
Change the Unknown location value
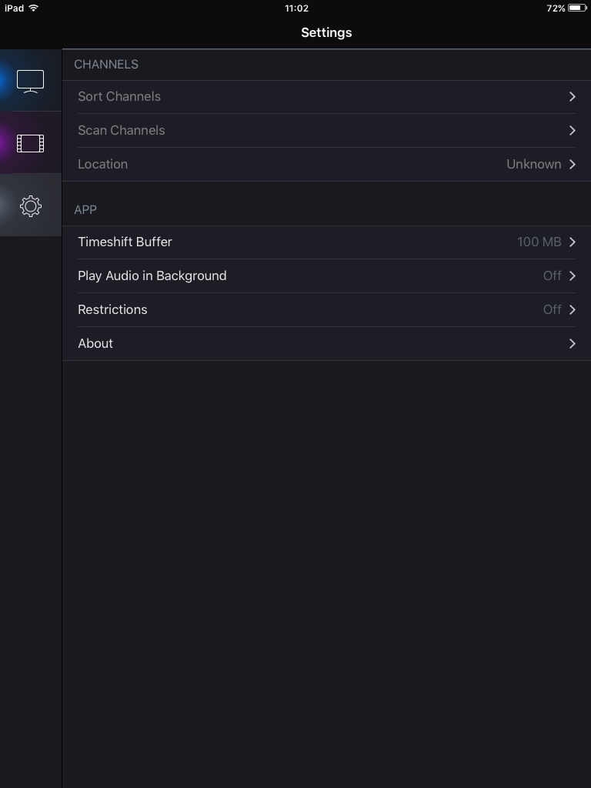[x=533, y=165]
